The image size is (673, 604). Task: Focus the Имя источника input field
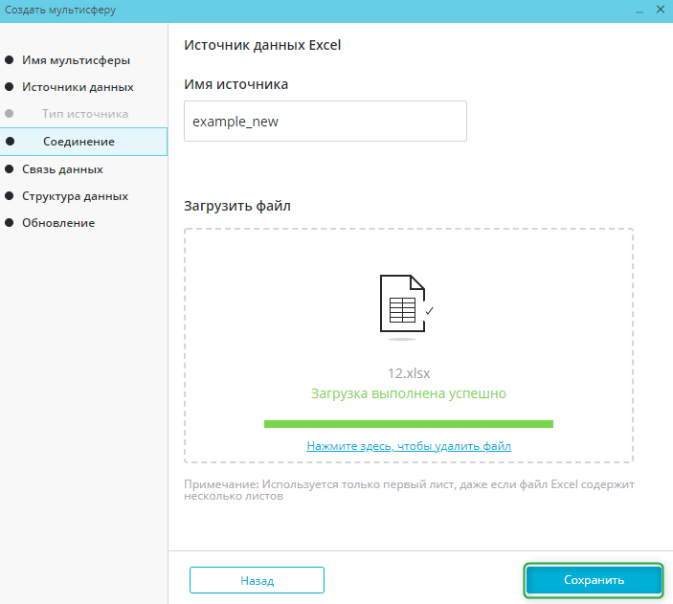[x=325, y=121]
